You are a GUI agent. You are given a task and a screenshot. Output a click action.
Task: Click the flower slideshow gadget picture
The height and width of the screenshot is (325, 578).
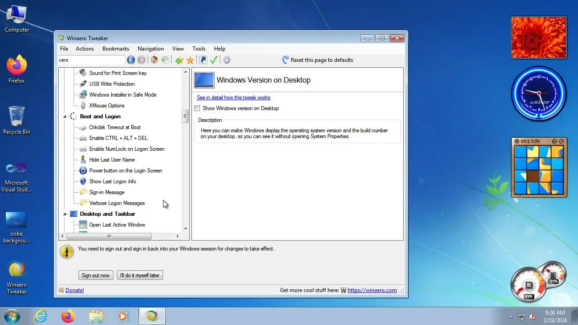tap(538, 37)
